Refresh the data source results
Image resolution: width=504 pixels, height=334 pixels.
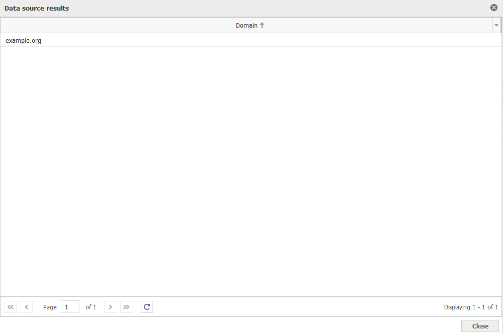[x=147, y=307]
